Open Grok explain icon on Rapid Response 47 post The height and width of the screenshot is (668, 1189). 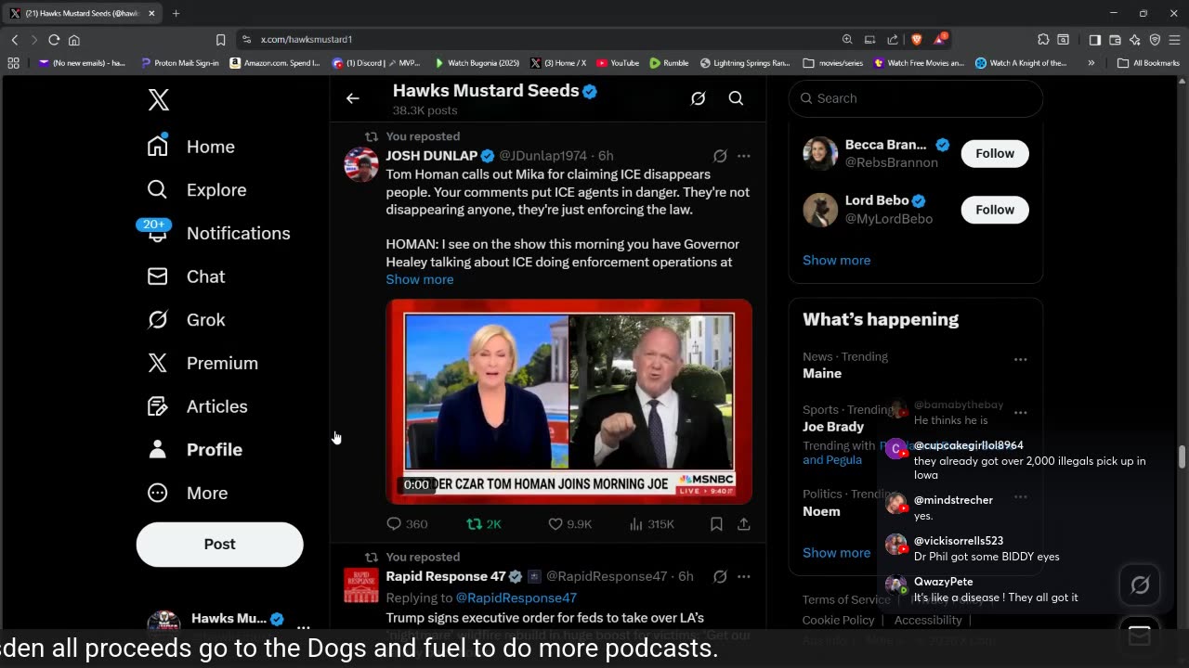point(720,576)
